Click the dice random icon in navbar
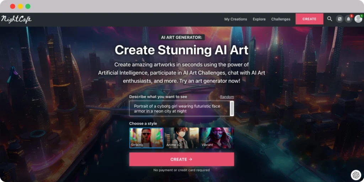The image size is (364, 182). [339, 19]
